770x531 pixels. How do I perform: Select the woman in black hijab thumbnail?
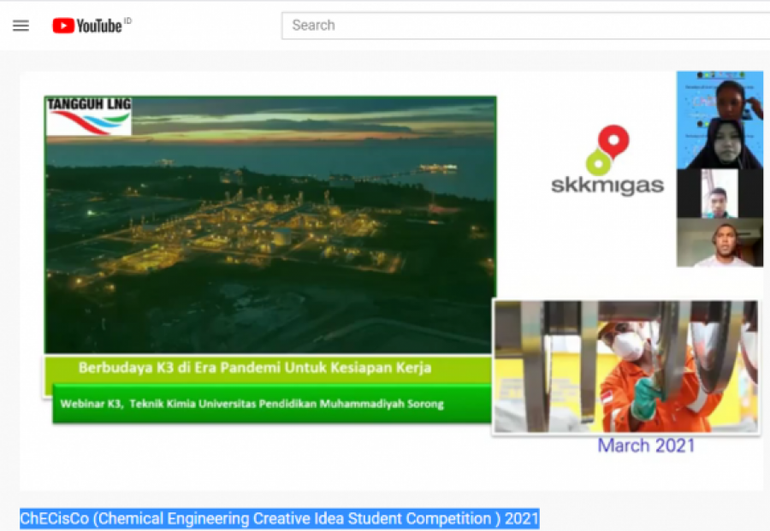721,145
